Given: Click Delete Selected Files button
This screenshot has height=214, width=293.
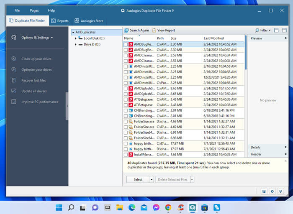Looking at the screenshot, I should pos(172,179).
